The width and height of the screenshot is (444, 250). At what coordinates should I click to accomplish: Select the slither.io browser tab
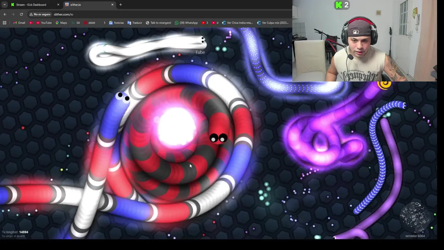click(89, 5)
